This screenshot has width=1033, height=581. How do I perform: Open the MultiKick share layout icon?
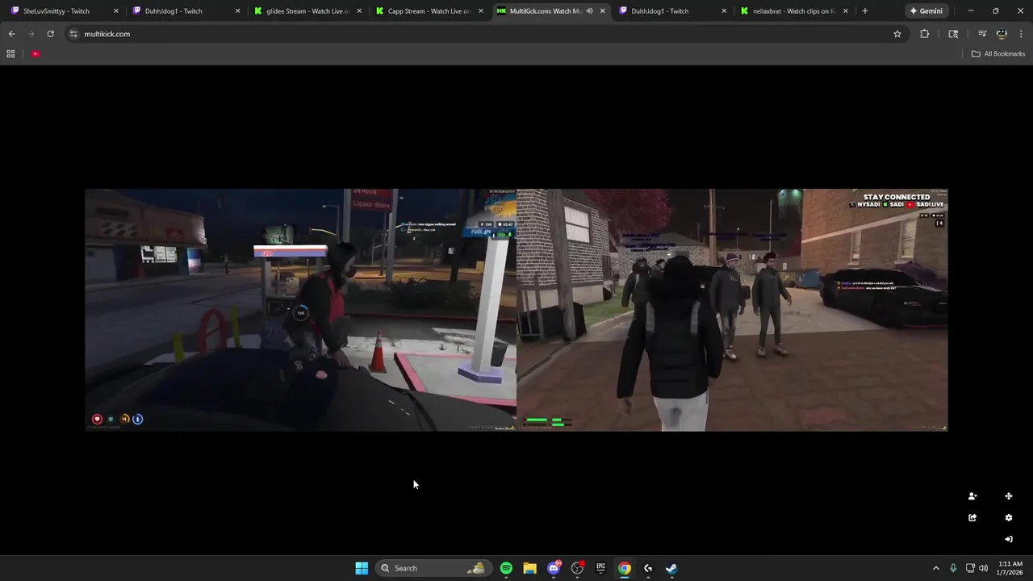(972, 518)
